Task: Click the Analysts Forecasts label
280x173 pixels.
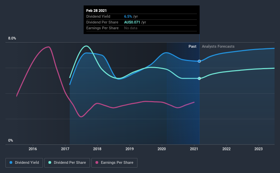Action: tap(218, 46)
